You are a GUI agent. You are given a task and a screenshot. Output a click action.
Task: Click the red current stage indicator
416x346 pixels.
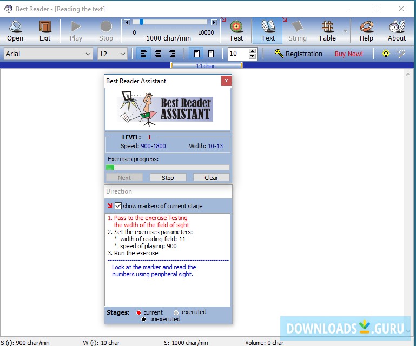pyautogui.click(x=138, y=312)
